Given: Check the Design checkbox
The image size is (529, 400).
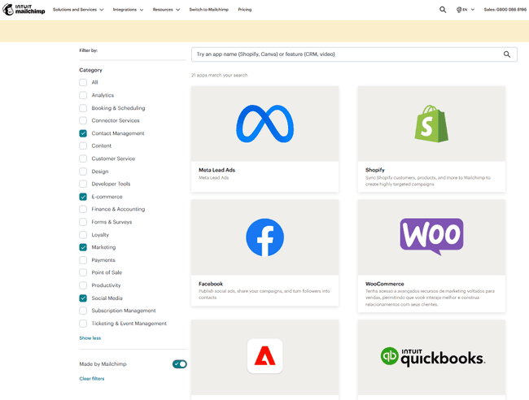Looking at the screenshot, I should coord(83,172).
